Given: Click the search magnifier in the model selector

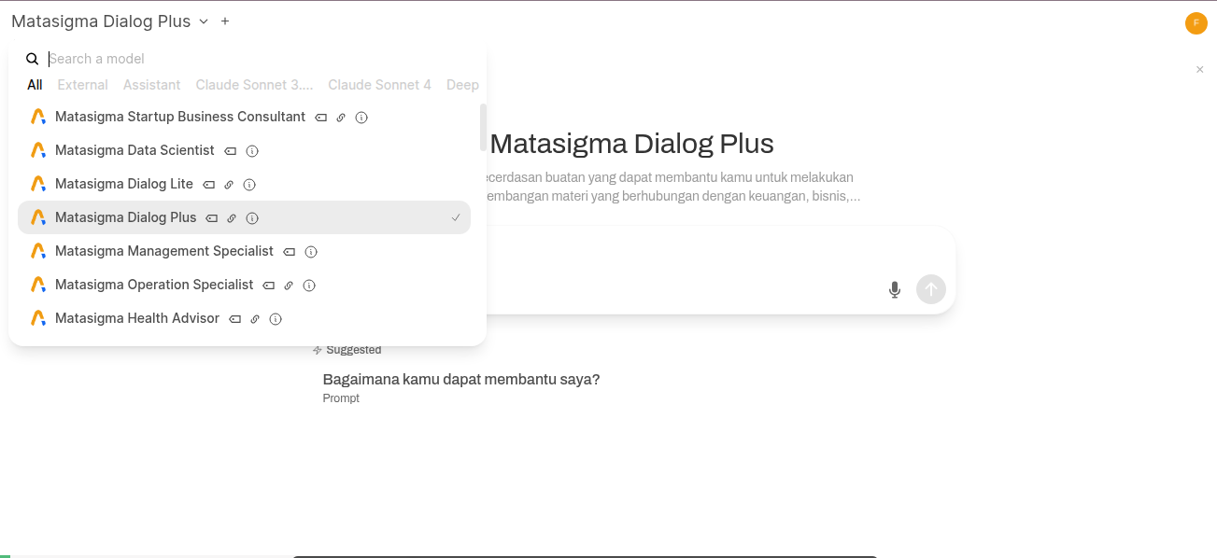Looking at the screenshot, I should click(x=32, y=58).
